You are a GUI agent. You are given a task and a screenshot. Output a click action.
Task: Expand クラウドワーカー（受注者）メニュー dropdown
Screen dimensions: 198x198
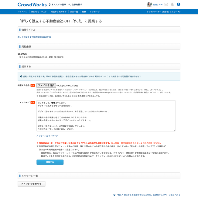click(163, 12)
